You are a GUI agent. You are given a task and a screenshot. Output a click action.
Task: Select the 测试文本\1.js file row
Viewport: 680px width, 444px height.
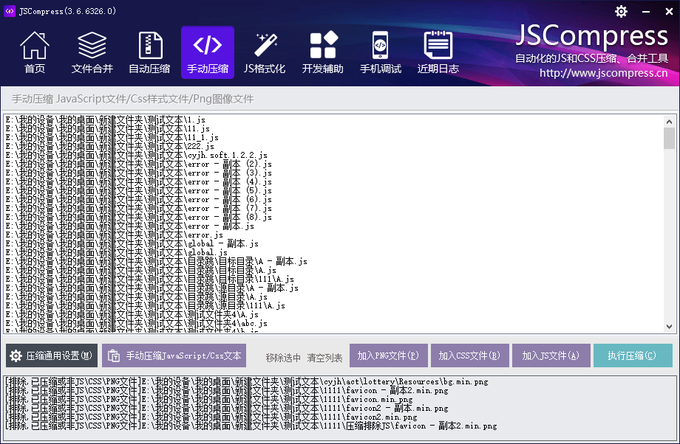pyautogui.click(x=106, y=120)
